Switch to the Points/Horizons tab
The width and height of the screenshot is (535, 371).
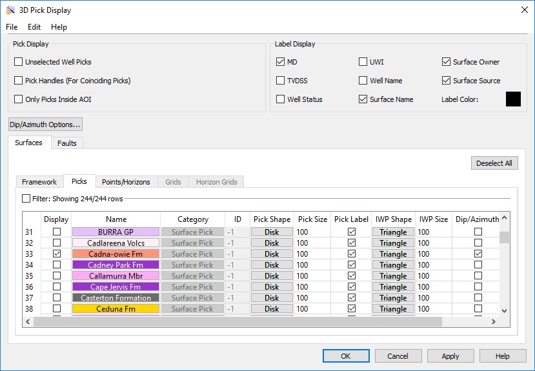tap(126, 182)
